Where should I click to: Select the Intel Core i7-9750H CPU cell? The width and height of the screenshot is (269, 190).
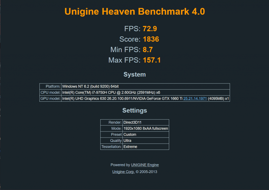tap(146, 93)
